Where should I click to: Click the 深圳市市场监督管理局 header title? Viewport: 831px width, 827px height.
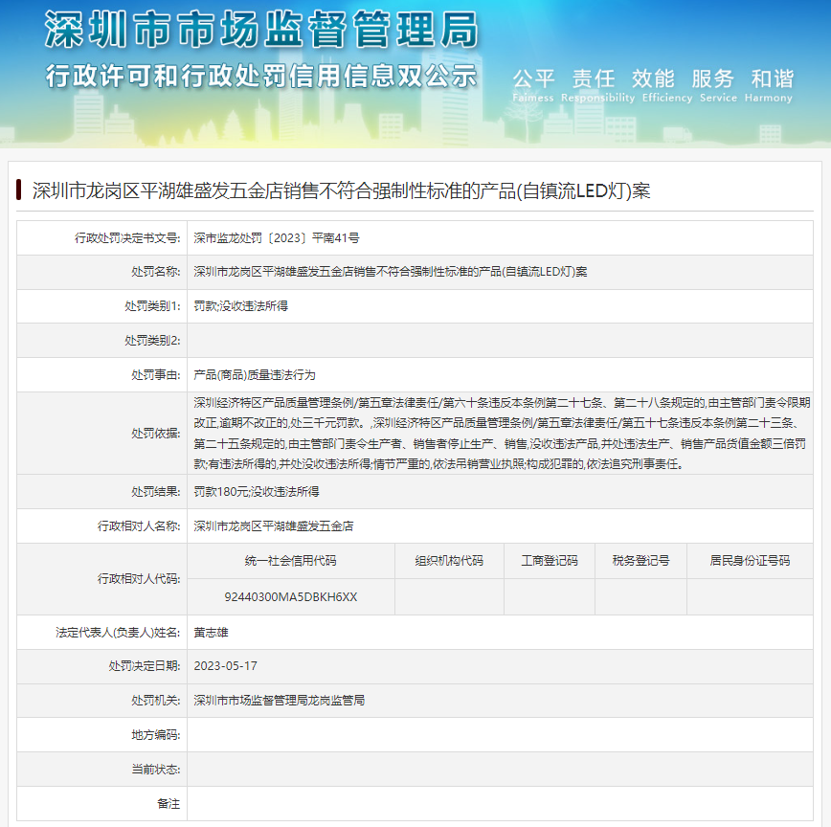point(260,31)
